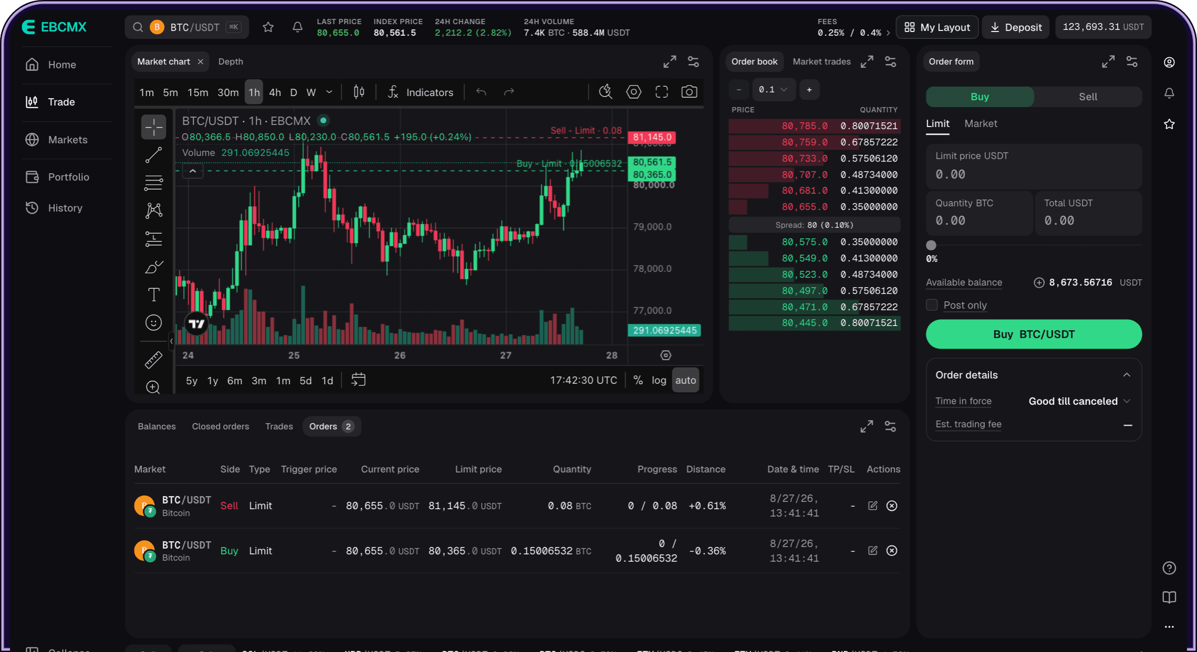The width and height of the screenshot is (1197, 652).
Task: Select the trend line drawing tool
Action: pyautogui.click(x=153, y=155)
